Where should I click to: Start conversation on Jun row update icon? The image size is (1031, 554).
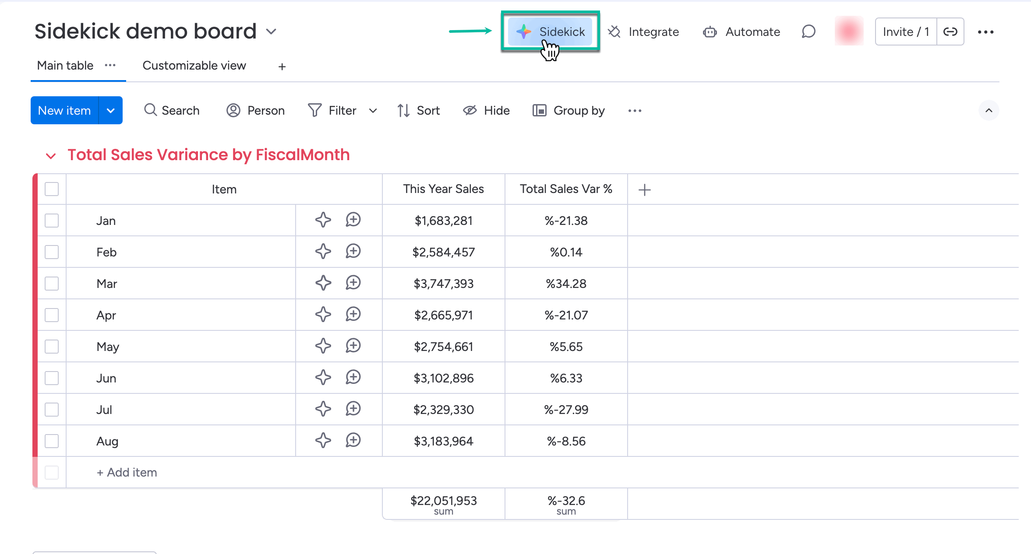pos(353,378)
